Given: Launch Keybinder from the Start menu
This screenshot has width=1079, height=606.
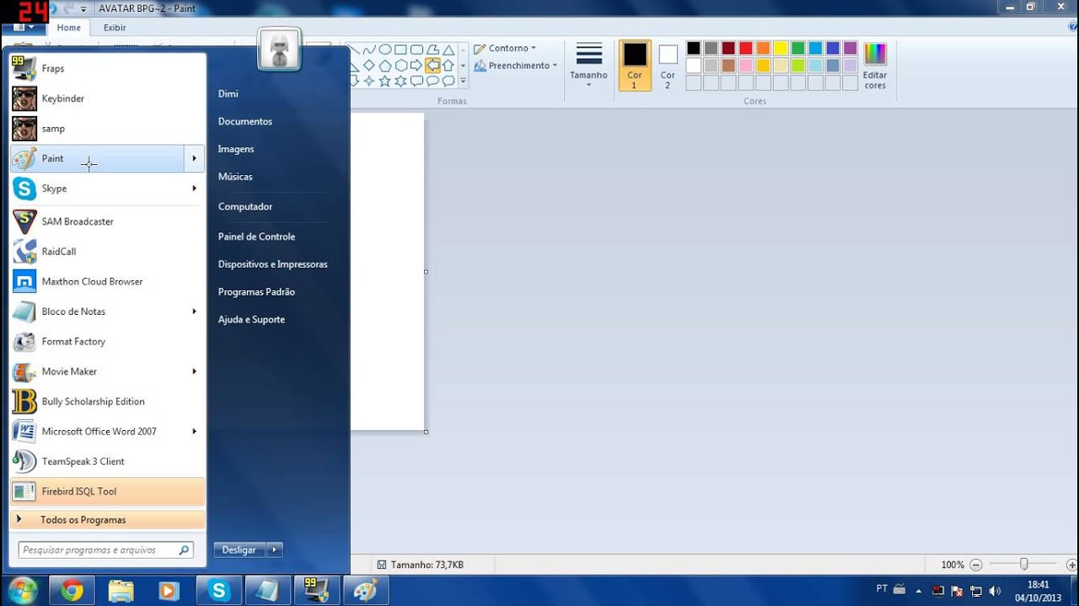Looking at the screenshot, I should (107, 98).
